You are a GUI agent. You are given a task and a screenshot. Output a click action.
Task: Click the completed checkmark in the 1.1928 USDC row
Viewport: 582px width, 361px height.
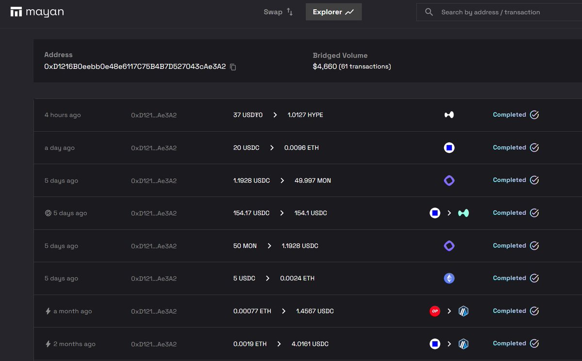click(534, 180)
